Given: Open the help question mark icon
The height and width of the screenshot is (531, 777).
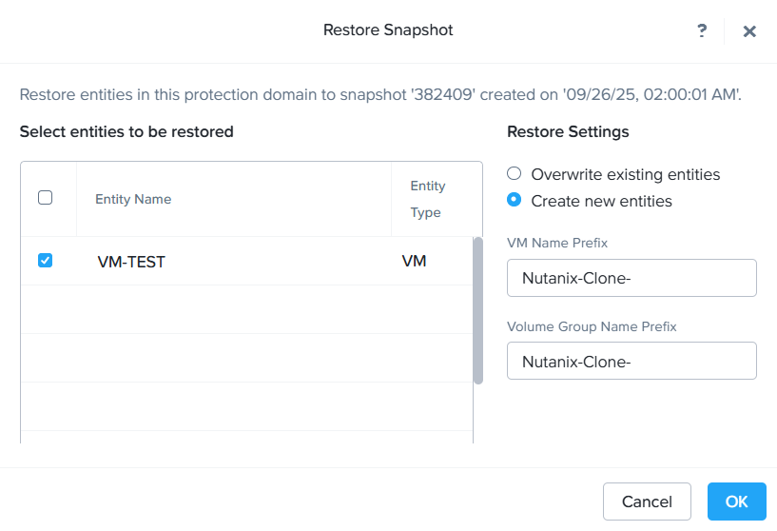Looking at the screenshot, I should click(x=702, y=30).
